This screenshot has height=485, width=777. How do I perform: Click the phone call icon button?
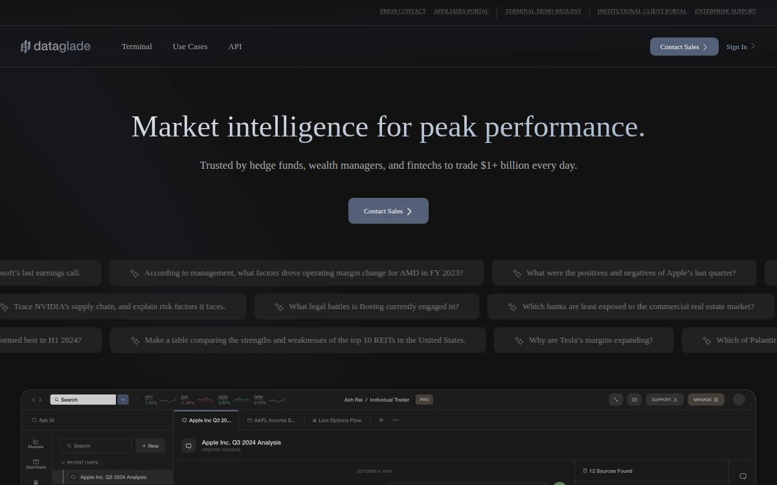pos(616,400)
